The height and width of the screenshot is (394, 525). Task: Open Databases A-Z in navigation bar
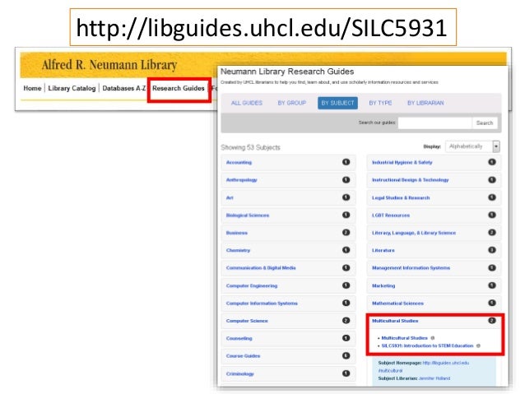click(124, 88)
